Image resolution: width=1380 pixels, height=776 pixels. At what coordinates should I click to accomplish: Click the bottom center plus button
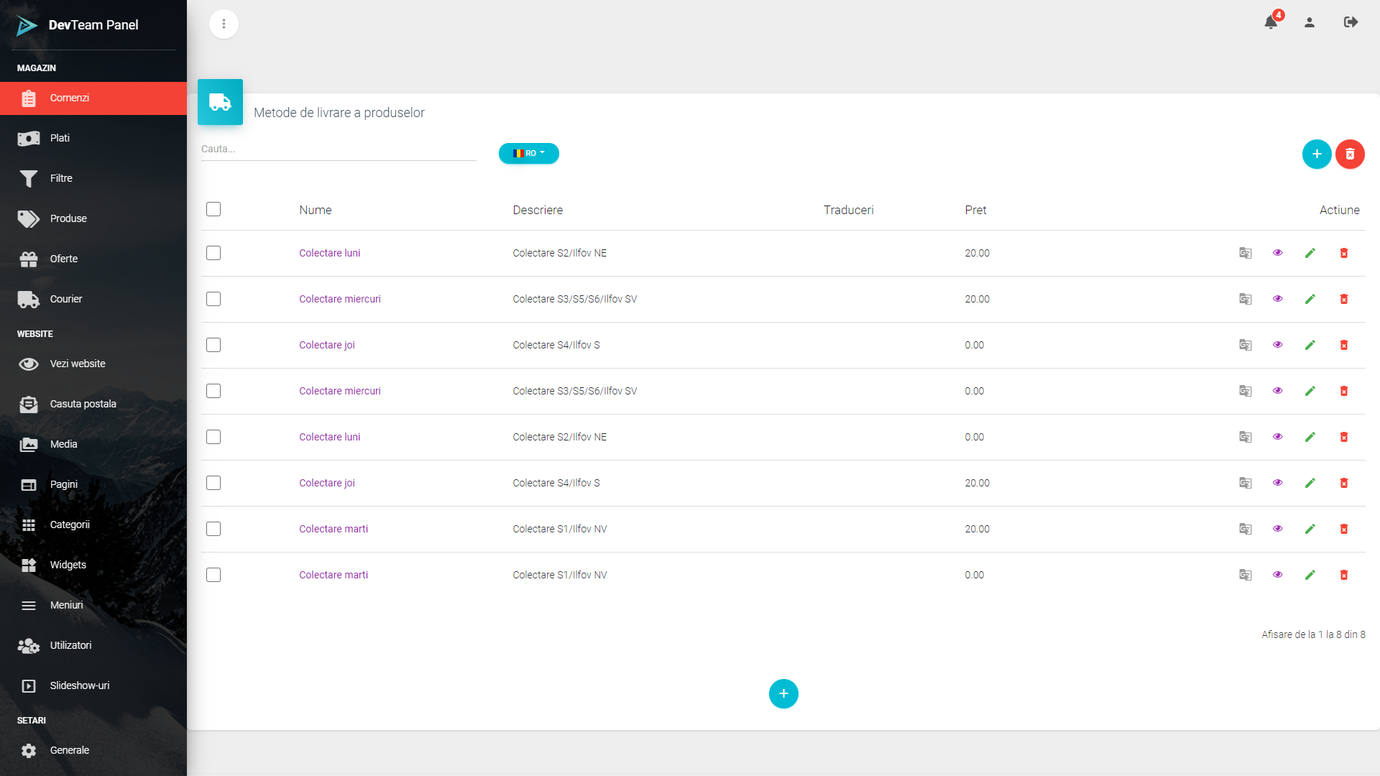click(x=783, y=693)
